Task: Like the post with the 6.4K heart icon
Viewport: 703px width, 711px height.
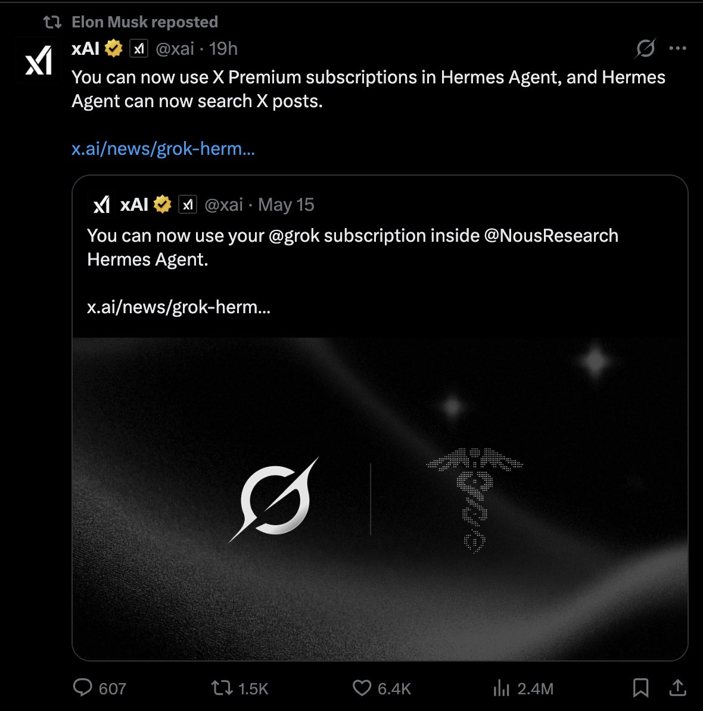Action: tap(362, 687)
